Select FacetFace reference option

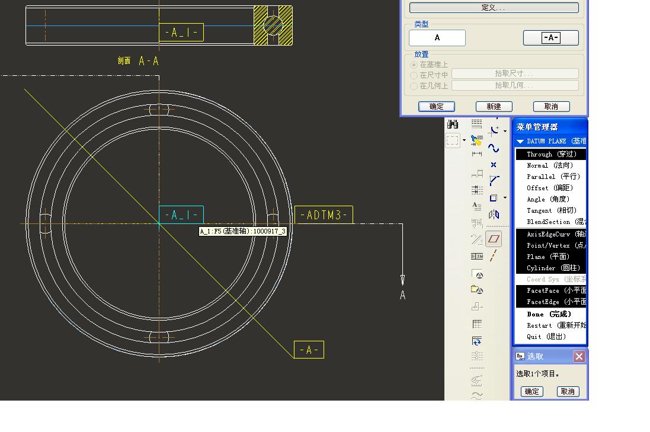(x=551, y=290)
